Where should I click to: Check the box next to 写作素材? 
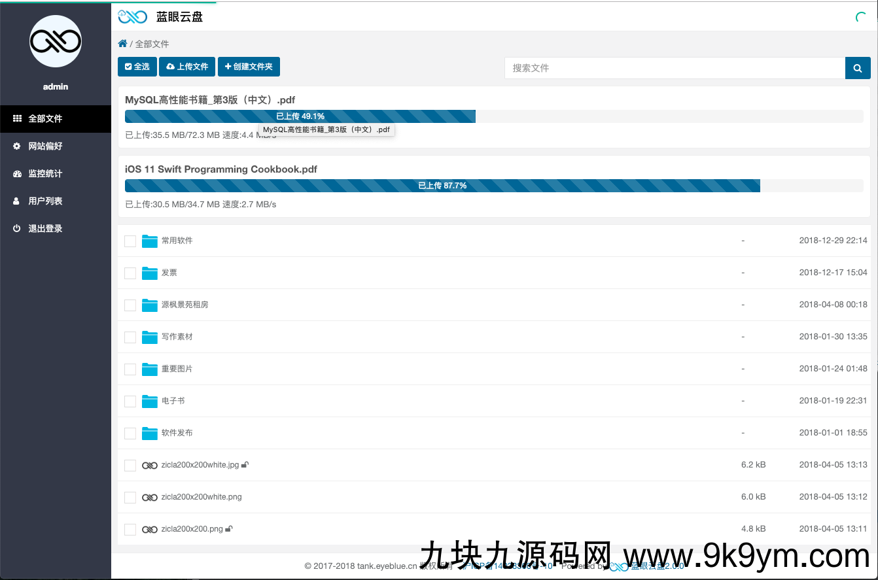coord(130,337)
